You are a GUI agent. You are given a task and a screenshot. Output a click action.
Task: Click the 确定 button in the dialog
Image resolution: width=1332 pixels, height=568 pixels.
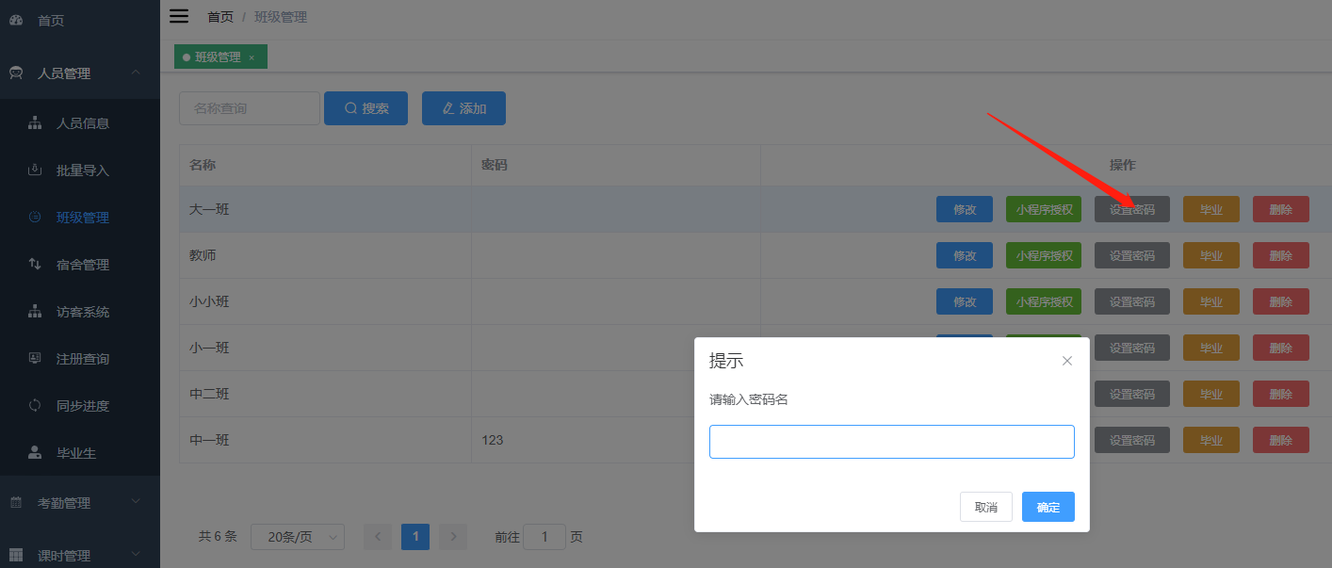(x=1048, y=506)
